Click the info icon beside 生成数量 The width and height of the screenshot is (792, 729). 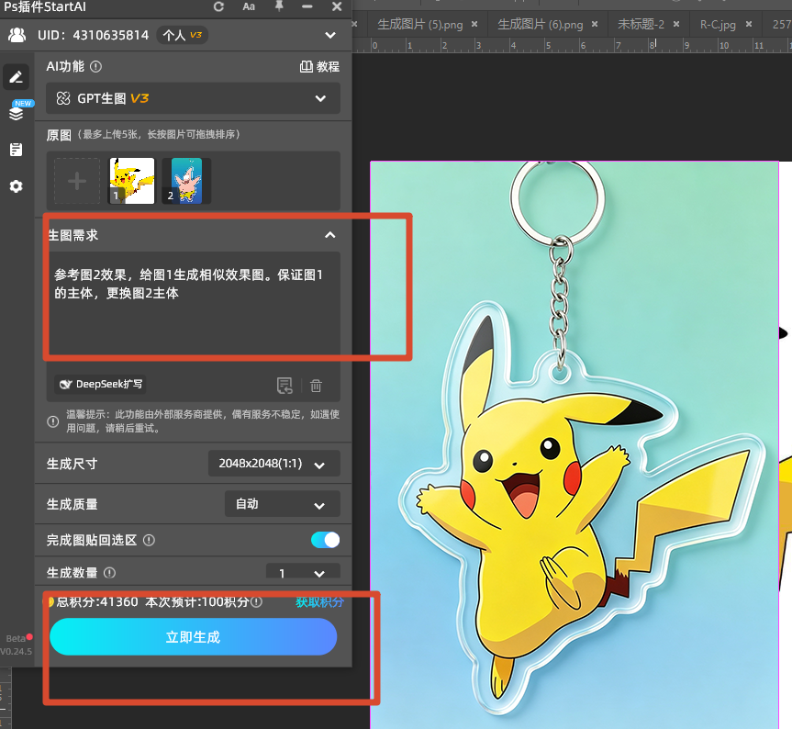pyautogui.click(x=109, y=572)
